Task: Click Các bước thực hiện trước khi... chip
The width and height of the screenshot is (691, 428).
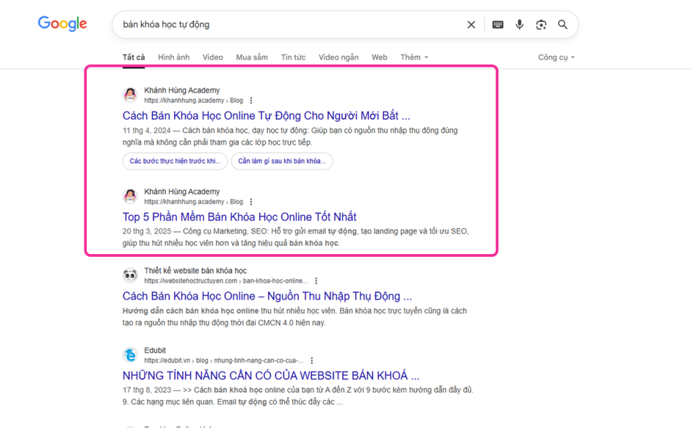Action: tap(175, 161)
